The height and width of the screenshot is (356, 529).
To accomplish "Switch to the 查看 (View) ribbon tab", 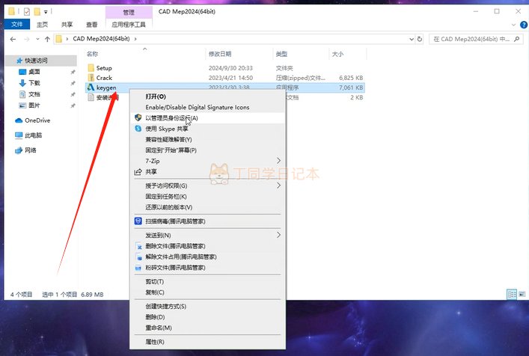I will click(x=91, y=25).
